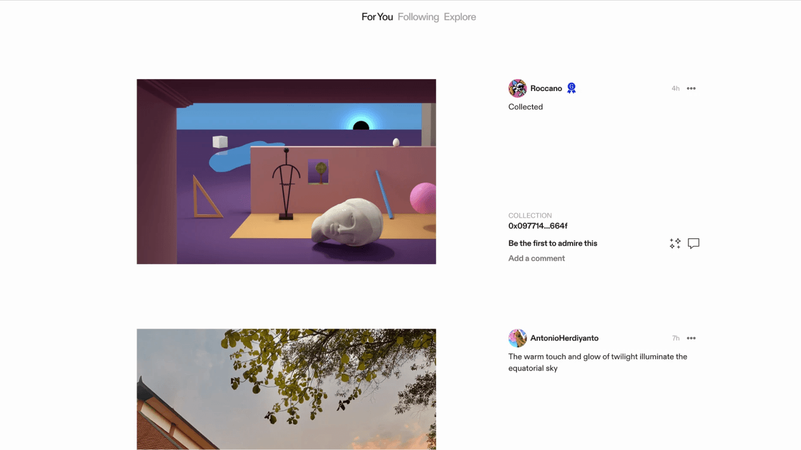Open the more options menu on Roccano's post

pos(691,88)
